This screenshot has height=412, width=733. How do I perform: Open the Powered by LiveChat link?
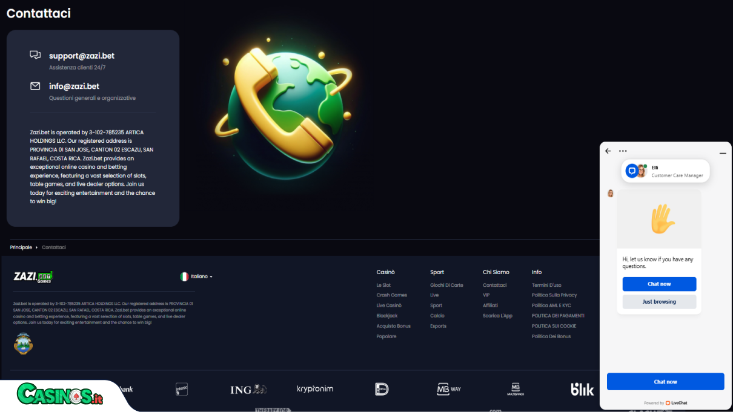click(x=665, y=403)
